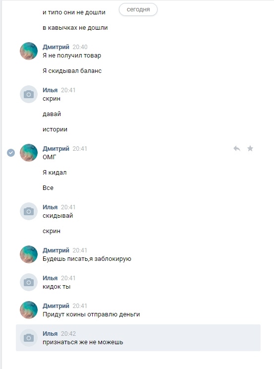Screen dimensions: 274x369
Task: Click the 20:42 timestamp on Илья's last message
Action: [68, 334]
